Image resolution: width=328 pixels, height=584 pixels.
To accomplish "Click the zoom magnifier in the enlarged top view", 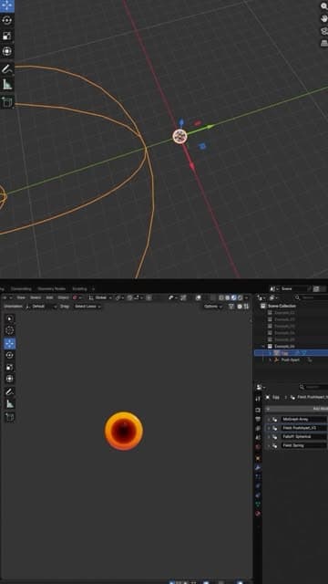I will pyautogui.click(x=324, y=6).
